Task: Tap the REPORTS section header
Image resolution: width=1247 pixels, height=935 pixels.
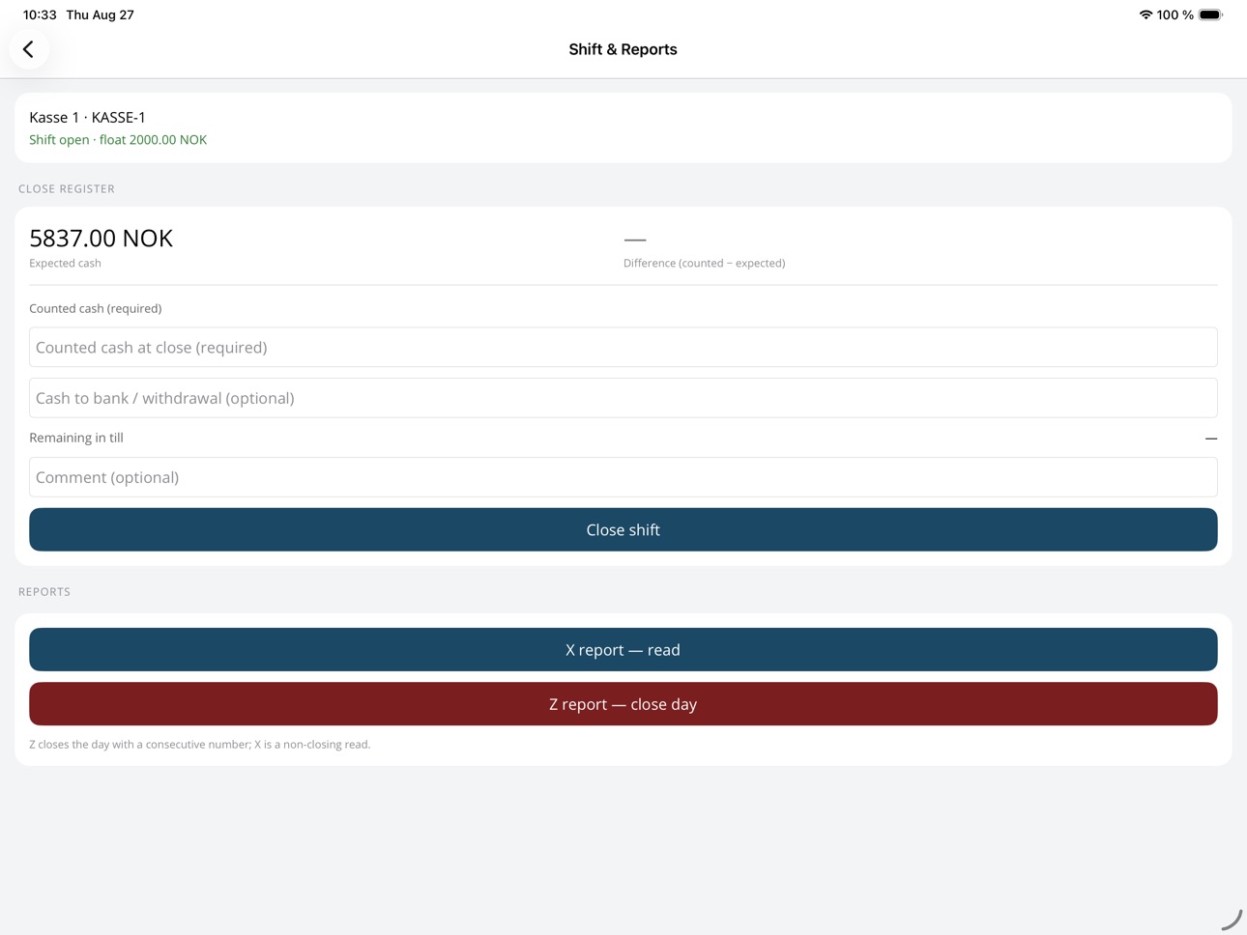Action: coord(44,591)
